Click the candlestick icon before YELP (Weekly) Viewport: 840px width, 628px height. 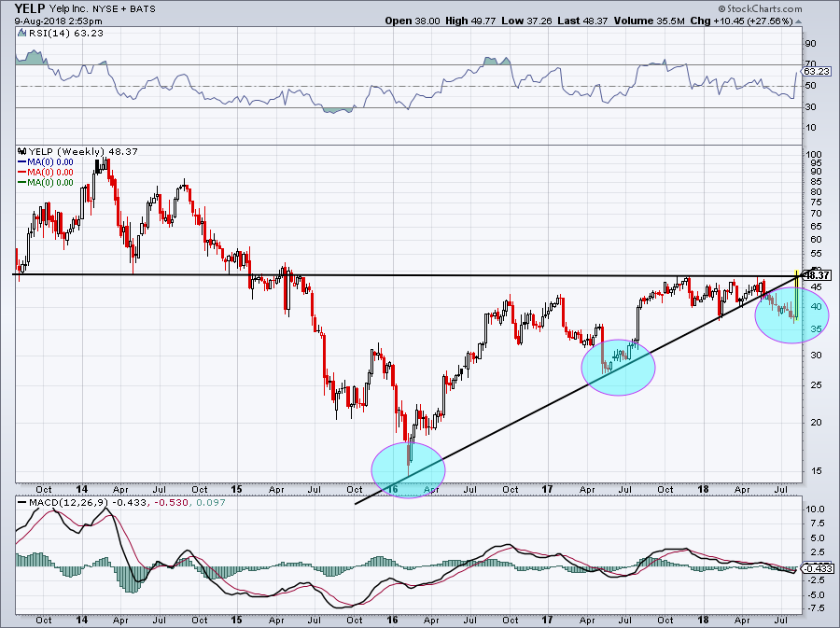click(x=22, y=151)
